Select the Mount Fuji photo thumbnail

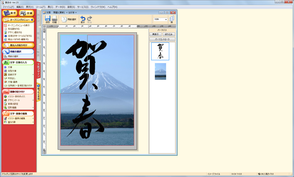(x=160, y=71)
